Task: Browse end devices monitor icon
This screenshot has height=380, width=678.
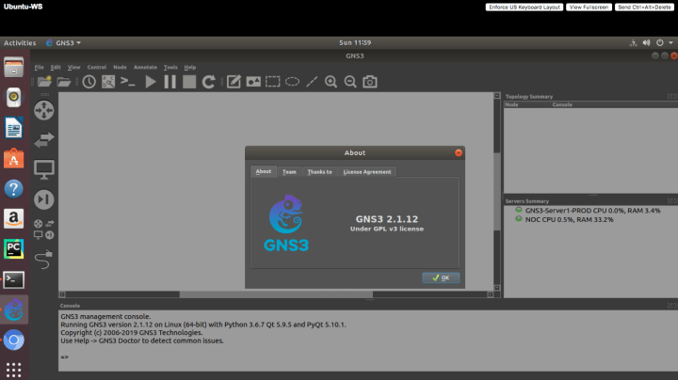Action: (44, 169)
